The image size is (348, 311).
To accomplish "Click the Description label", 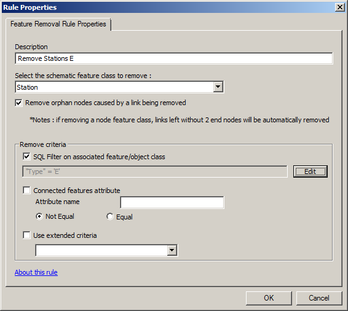I will point(31,47).
